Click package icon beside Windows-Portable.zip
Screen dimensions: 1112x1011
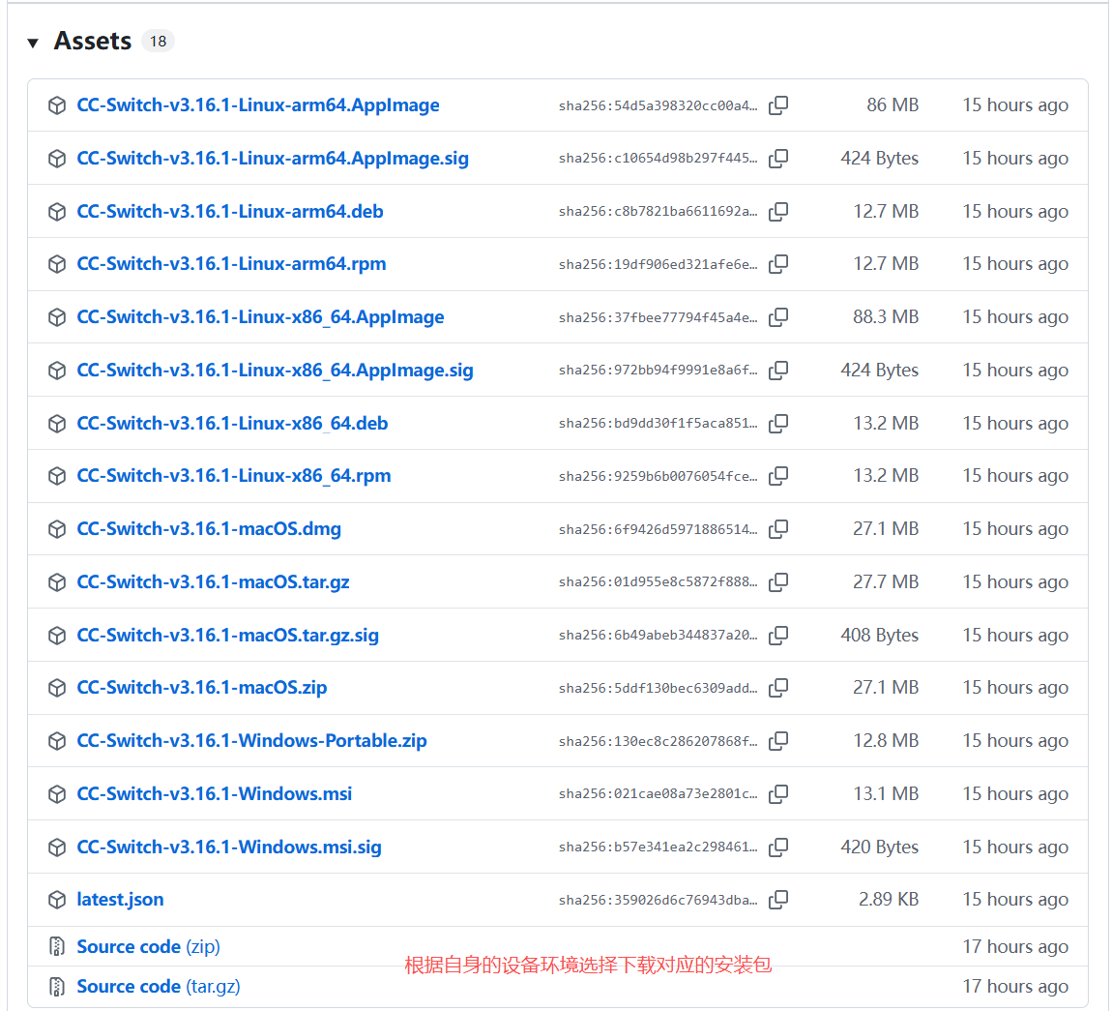point(57,741)
